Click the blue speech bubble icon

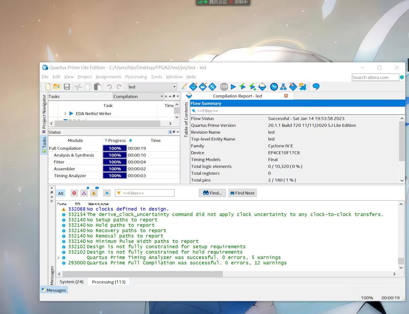(x=316, y=87)
